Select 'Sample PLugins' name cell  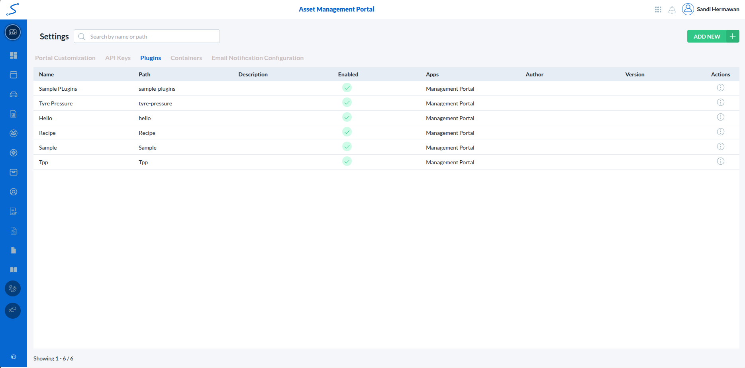pyautogui.click(x=58, y=89)
